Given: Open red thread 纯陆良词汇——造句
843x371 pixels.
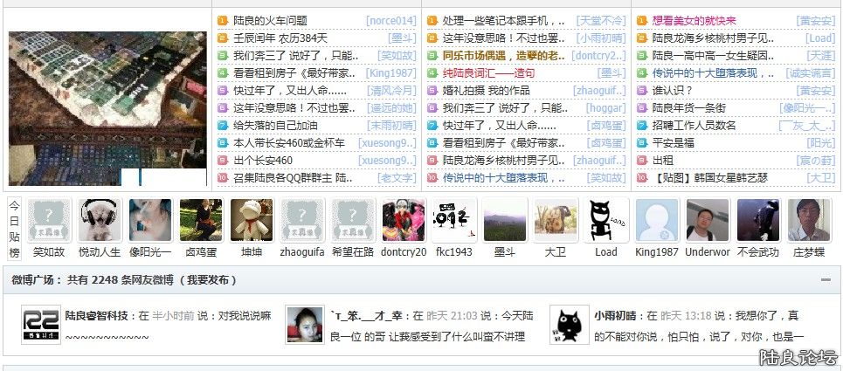Looking at the screenshot, I should click(488, 73).
